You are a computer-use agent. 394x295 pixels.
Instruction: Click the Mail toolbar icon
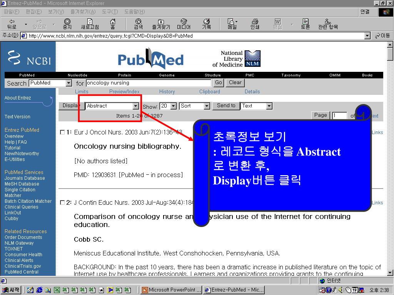coord(232,24)
